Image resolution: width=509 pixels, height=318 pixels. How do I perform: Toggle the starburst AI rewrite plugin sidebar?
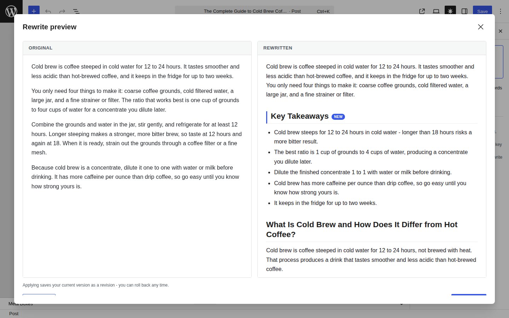(x=450, y=11)
